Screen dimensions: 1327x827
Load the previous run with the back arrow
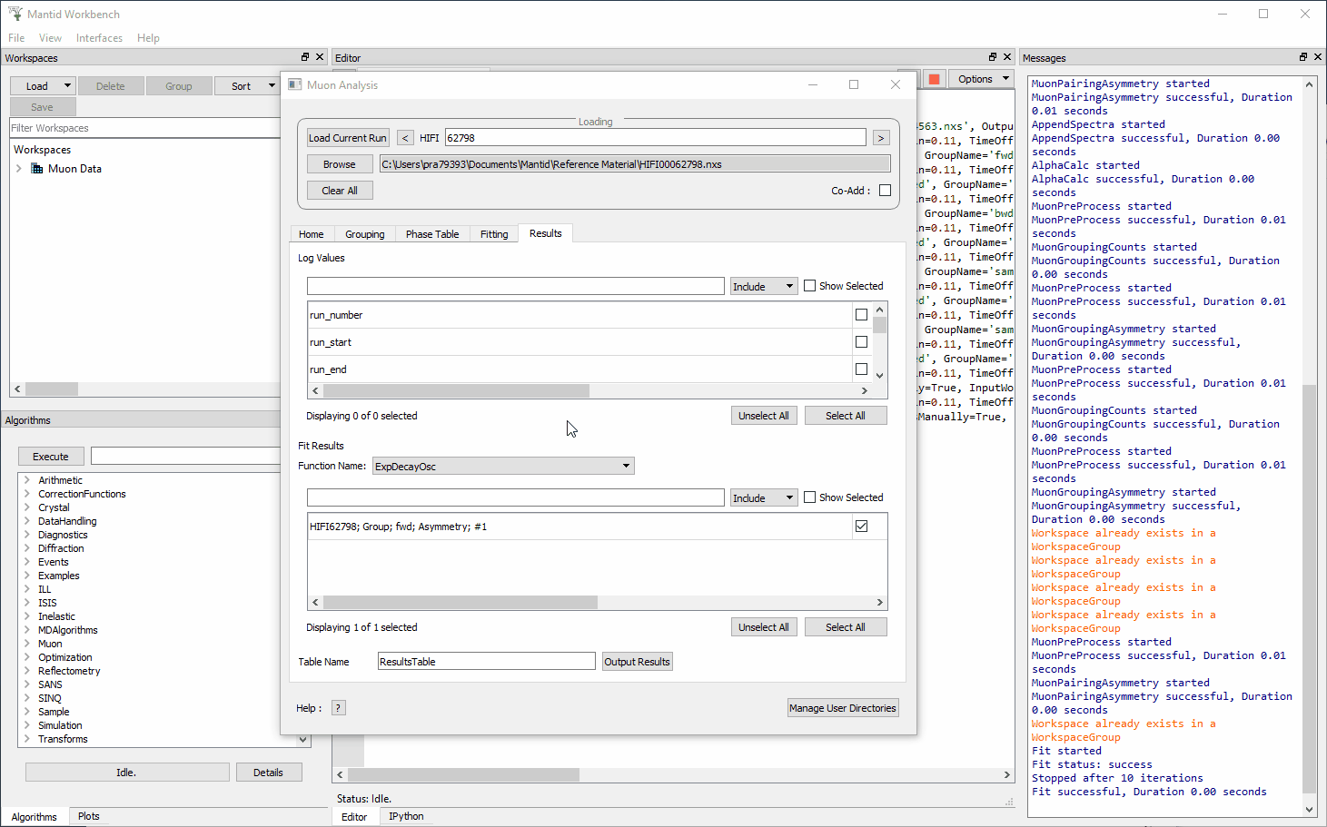405,137
